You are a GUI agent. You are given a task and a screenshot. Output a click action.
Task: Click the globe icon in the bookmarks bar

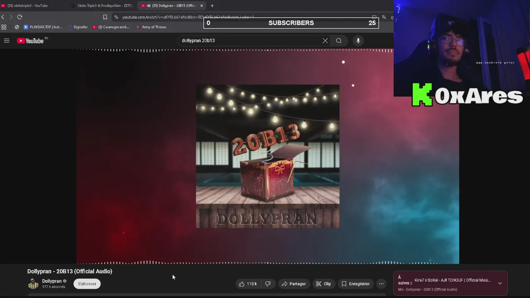click(x=17, y=27)
